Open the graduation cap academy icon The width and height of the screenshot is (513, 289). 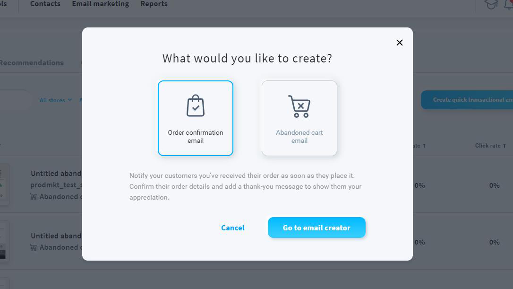[x=491, y=5]
